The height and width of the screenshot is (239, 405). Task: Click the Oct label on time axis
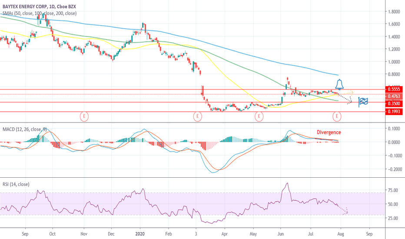pyautogui.click(x=53, y=234)
